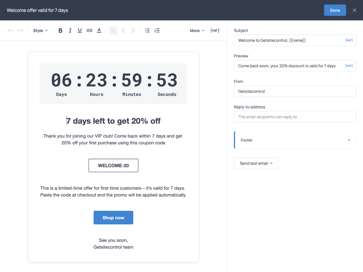Redo the last undone change
This screenshot has width=363, height=272.
20,30
